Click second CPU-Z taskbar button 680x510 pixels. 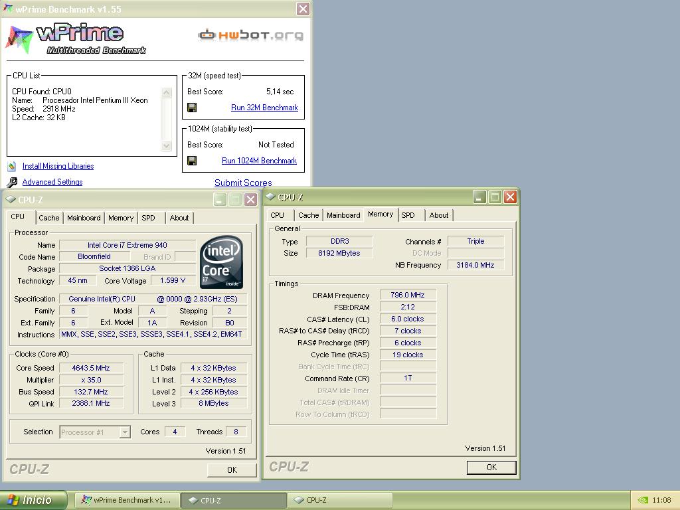tap(339, 500)
